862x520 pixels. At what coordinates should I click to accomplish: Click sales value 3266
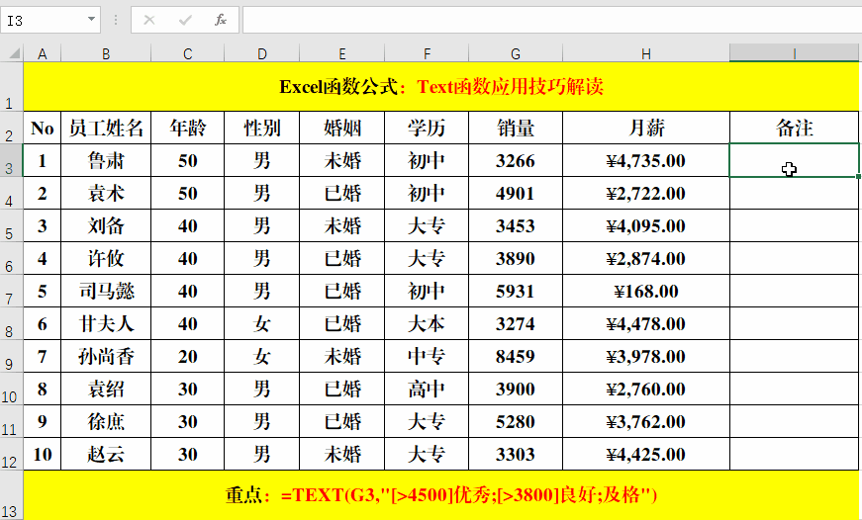click(516, 160)
